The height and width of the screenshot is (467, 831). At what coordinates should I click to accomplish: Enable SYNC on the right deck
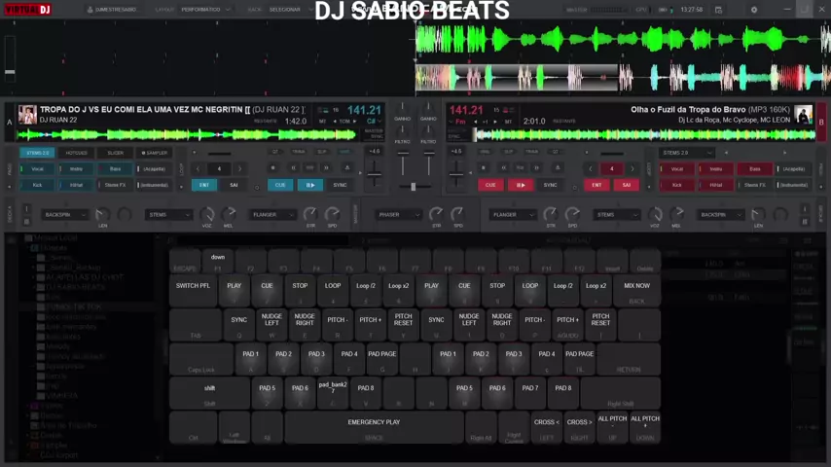point(551,185)
